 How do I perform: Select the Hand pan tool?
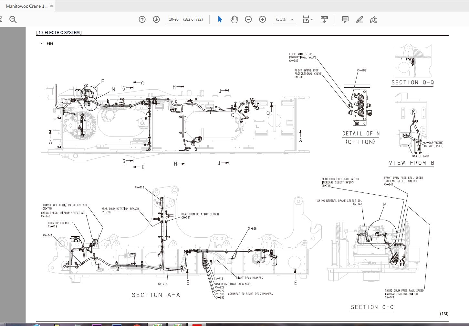(x=234, y=19)
